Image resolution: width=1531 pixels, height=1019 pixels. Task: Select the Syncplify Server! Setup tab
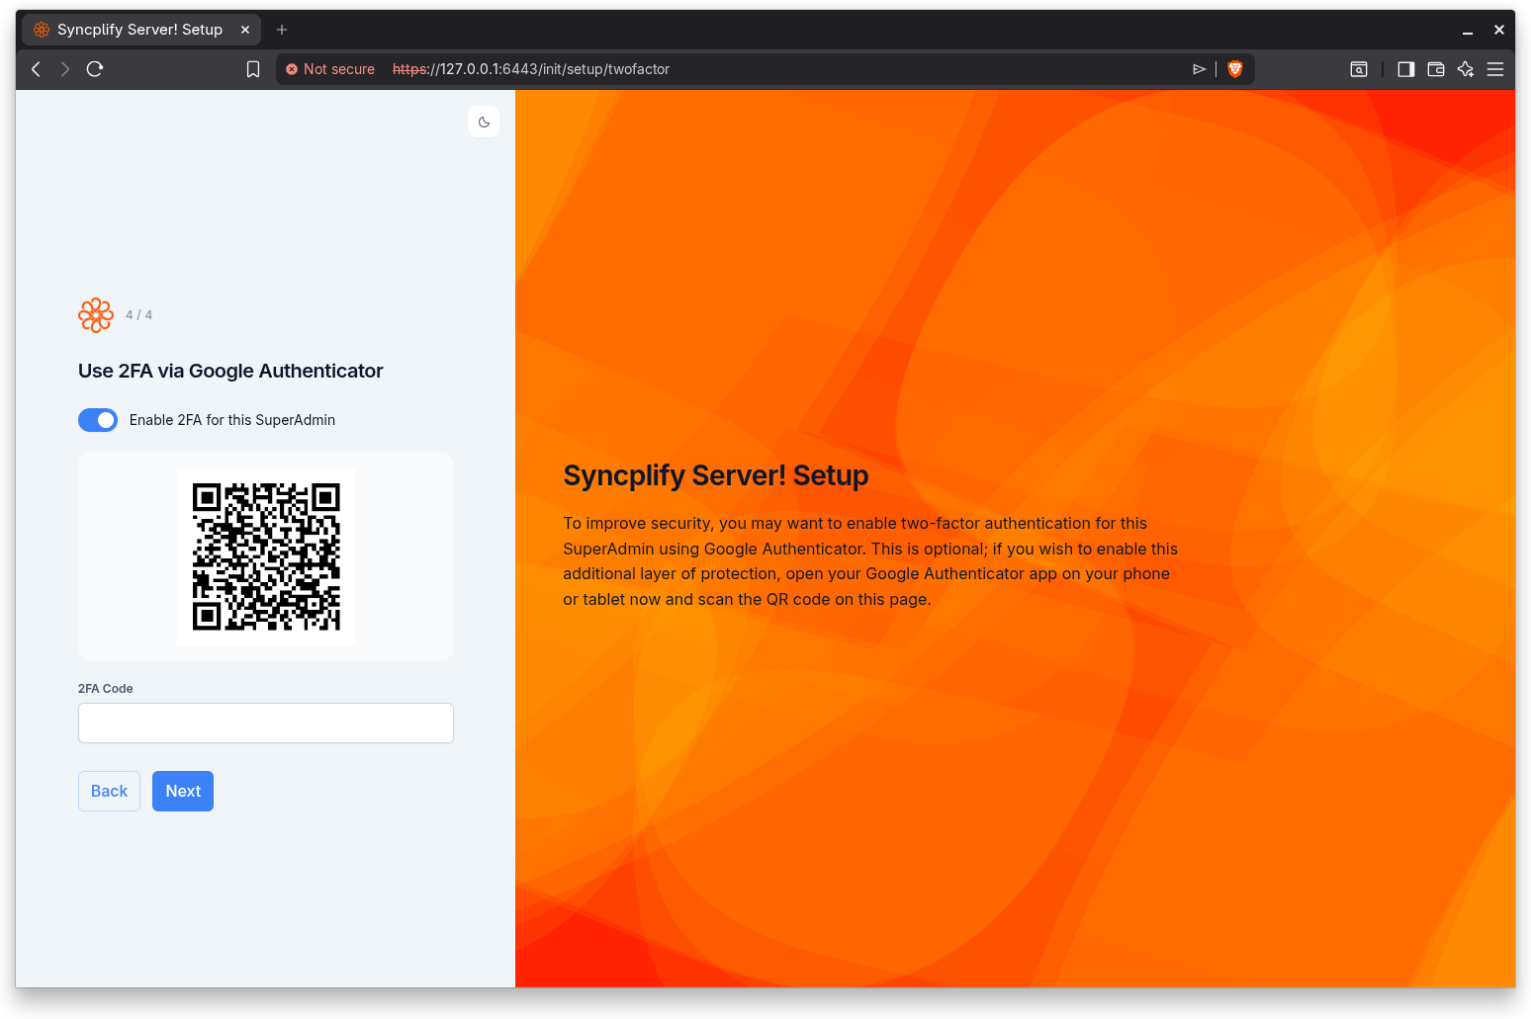(x=140, y=30)
